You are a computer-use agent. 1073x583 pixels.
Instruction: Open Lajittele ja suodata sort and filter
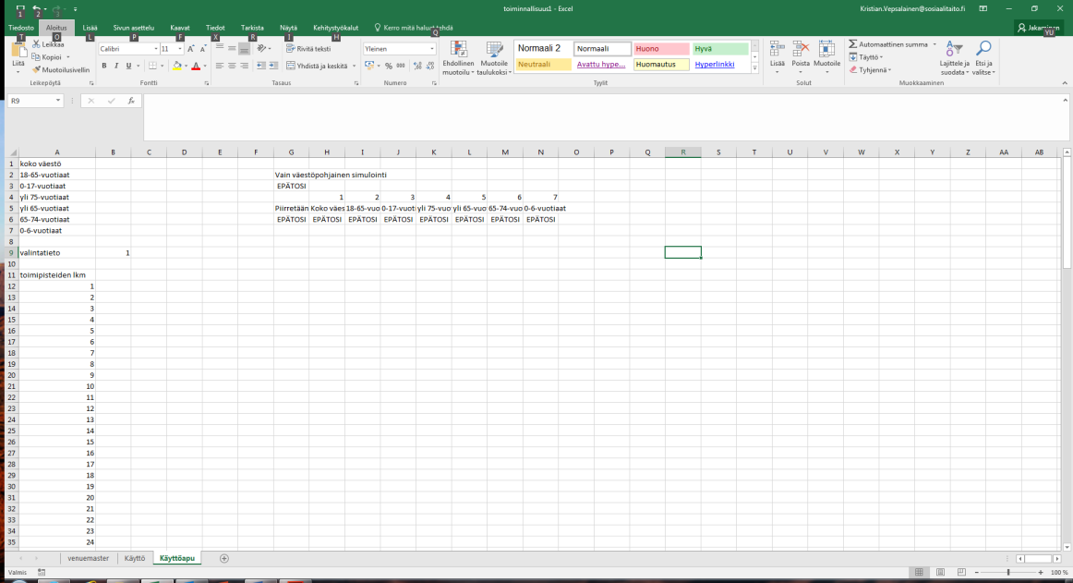tap(954, 58)
